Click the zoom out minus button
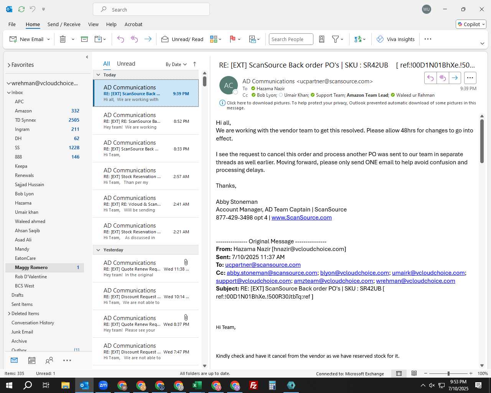The height and width of the screenshot is (393, 491). [425, 373]
